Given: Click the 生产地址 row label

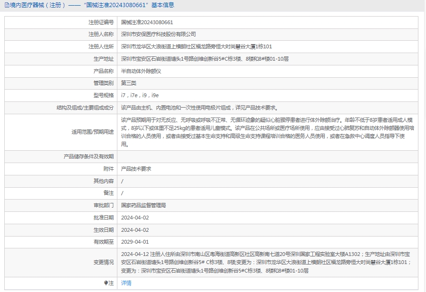Looking at the screenshot, I should 104,59.
